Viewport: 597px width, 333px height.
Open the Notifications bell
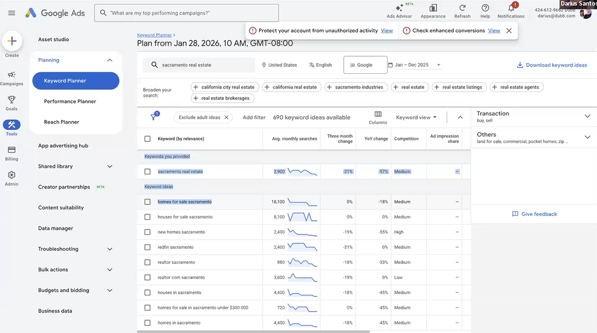click(x=511, y=11)
